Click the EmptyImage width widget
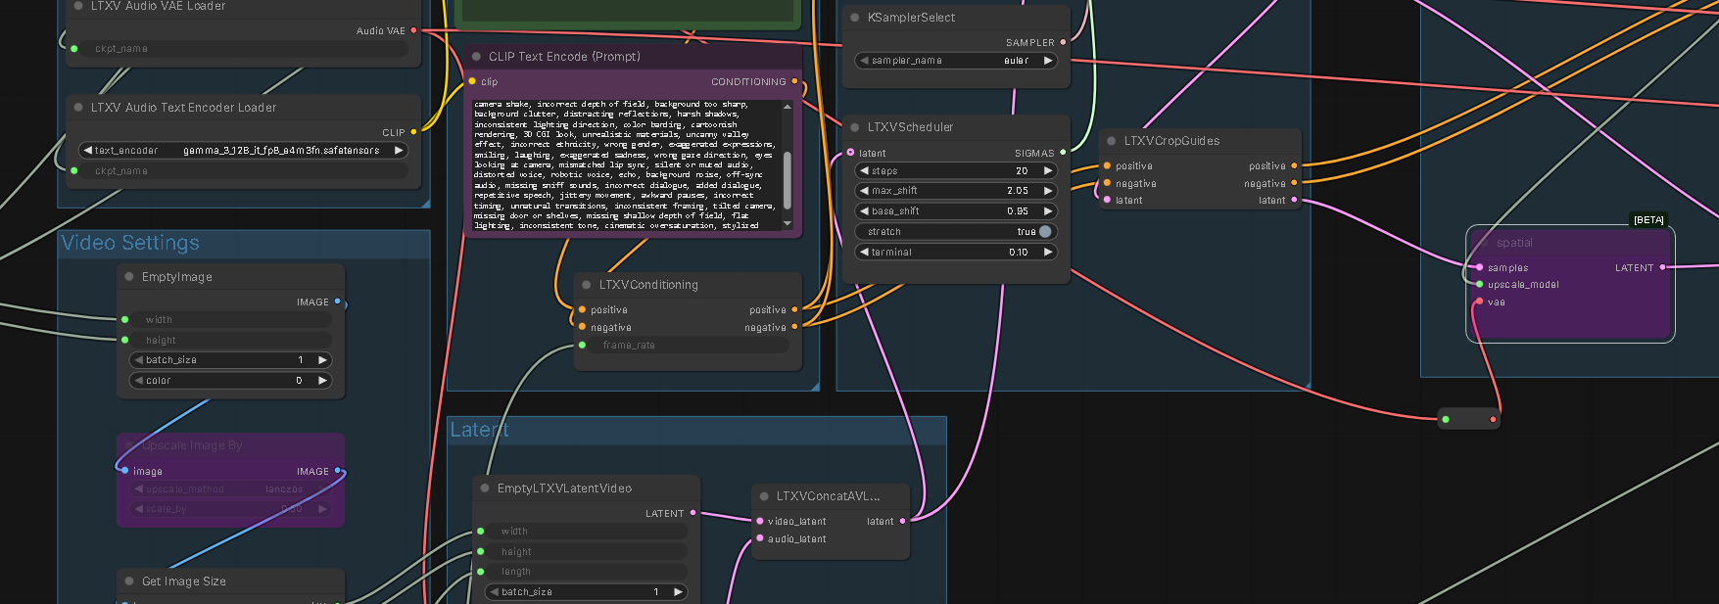Screen dimensions: 1719x604 coord(230,320)
